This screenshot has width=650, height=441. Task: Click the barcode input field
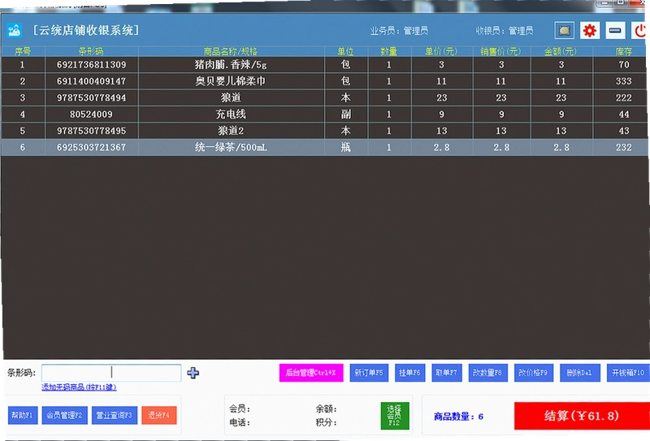[x=111, y=373]
